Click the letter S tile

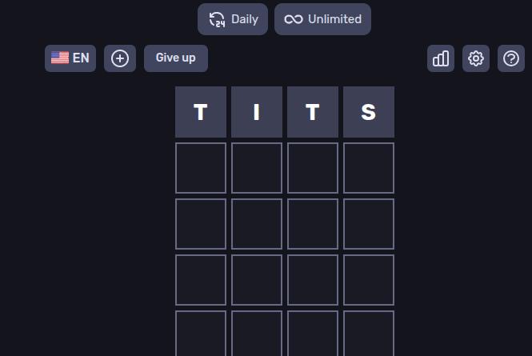[x=369, y=112]
